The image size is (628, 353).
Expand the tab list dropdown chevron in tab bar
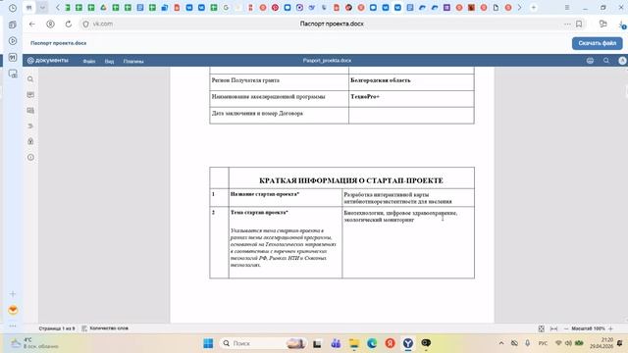(42, 8)
